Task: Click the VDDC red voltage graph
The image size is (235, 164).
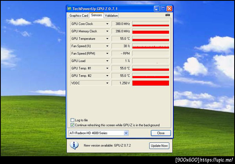Action: pyautogui.click(x=151, y=83)
